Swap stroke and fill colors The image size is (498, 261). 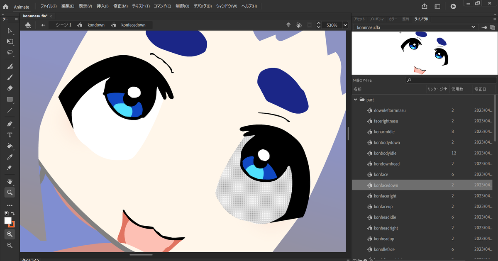13,213
